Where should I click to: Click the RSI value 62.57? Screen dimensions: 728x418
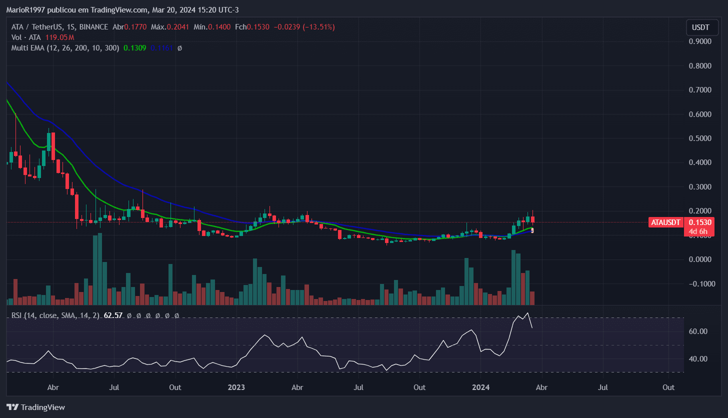112,316
